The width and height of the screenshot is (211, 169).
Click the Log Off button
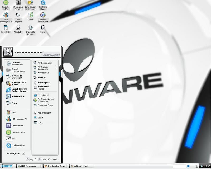tap(31, 159)
